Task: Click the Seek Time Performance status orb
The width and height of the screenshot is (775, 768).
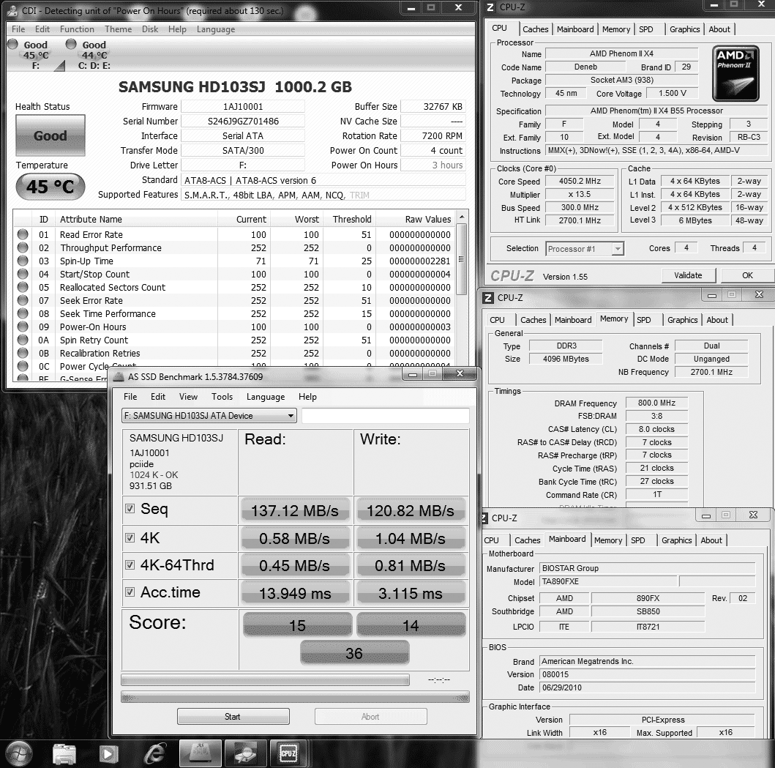Action: (23, 313)
